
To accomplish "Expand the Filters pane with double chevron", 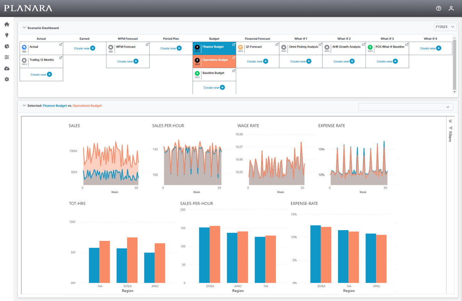I will point(451,121).
